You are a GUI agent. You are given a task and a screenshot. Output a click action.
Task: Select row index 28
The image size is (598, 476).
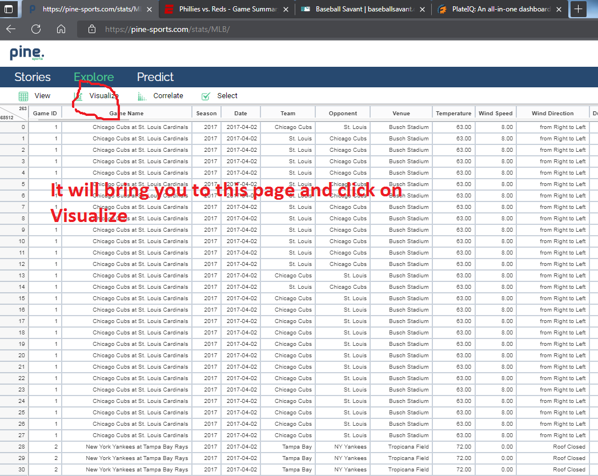click(x=14, y=447)
